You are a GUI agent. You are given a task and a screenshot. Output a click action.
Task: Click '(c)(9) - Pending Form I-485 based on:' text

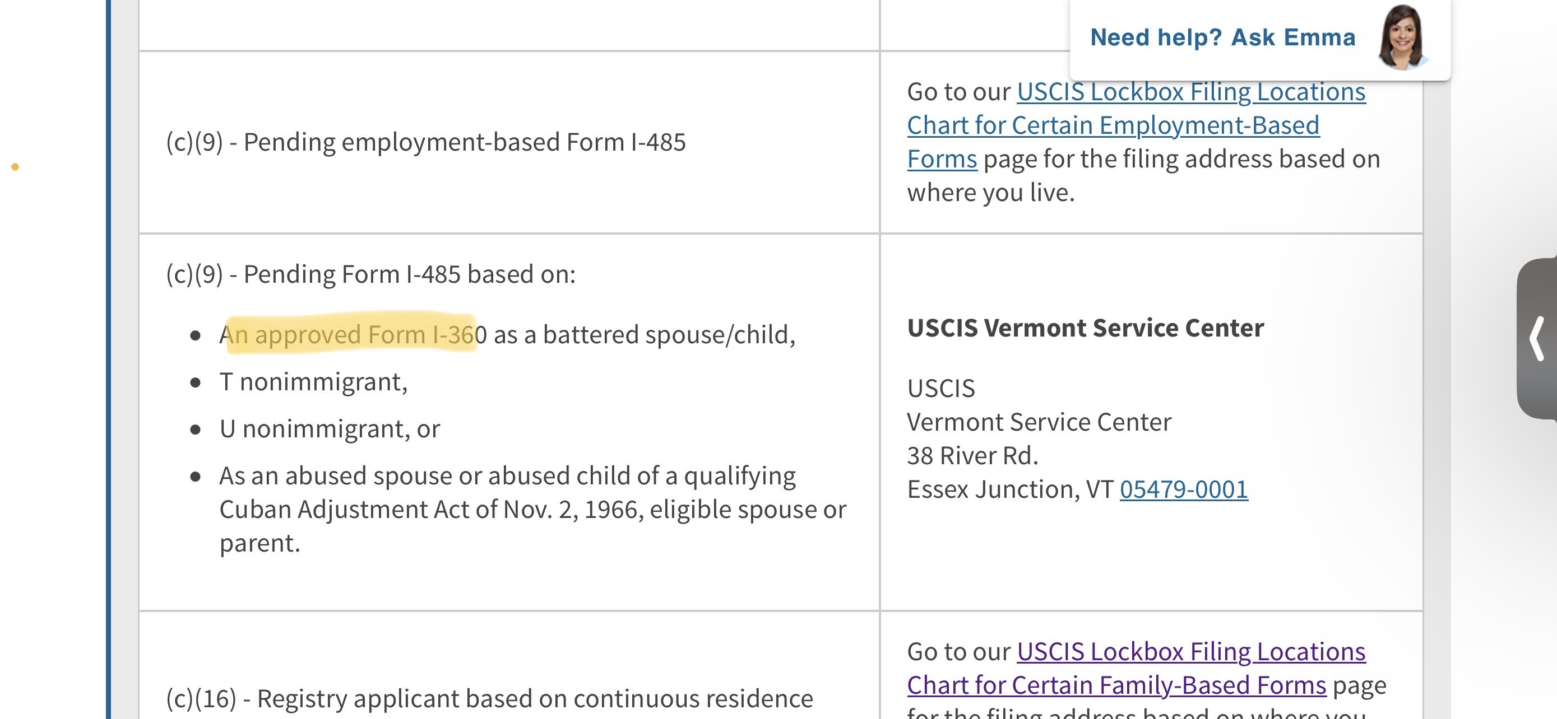370,274
